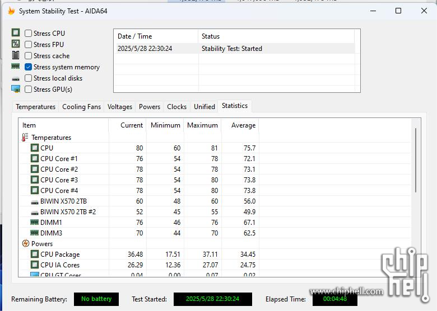
Task: Select the Statistics tab
Action: coord(235,106)
